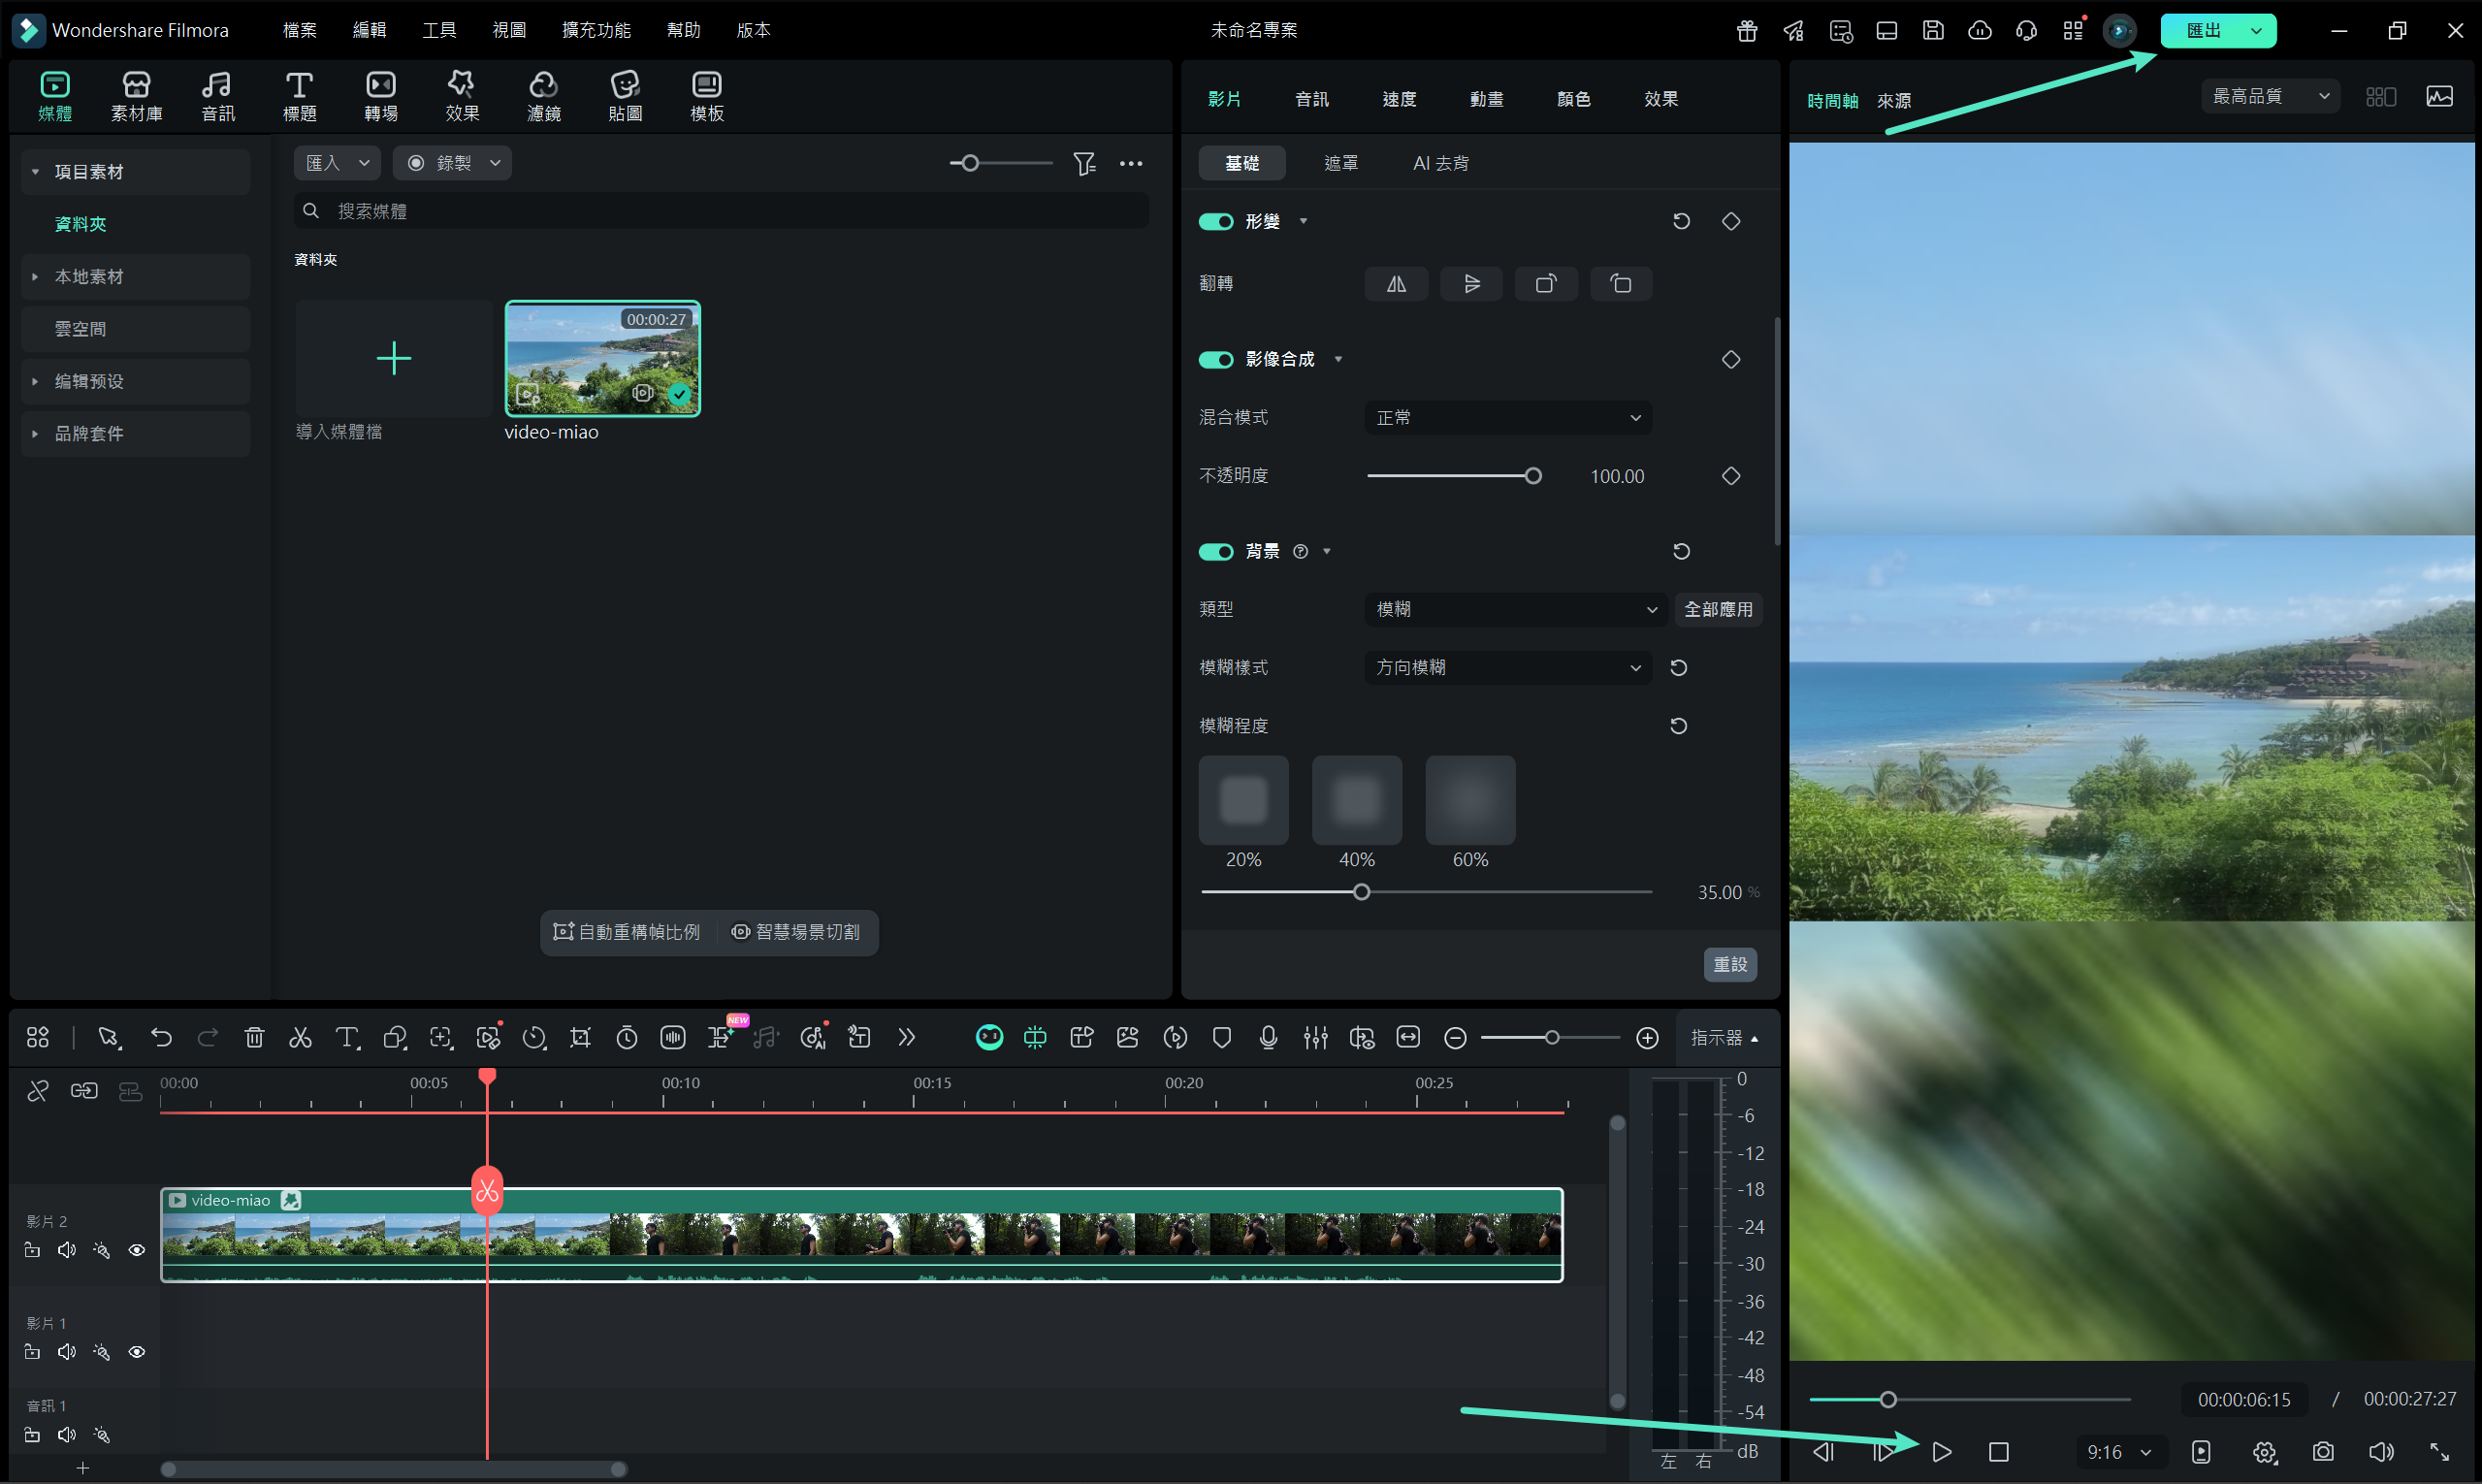Open the 轉場 transitions panel

(380, 96)
